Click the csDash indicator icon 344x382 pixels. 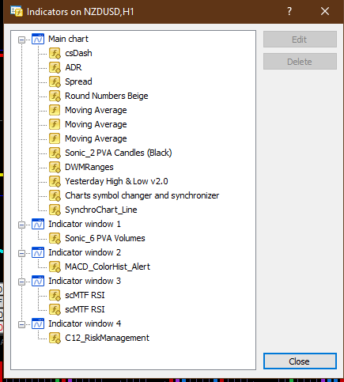point(55,53)
